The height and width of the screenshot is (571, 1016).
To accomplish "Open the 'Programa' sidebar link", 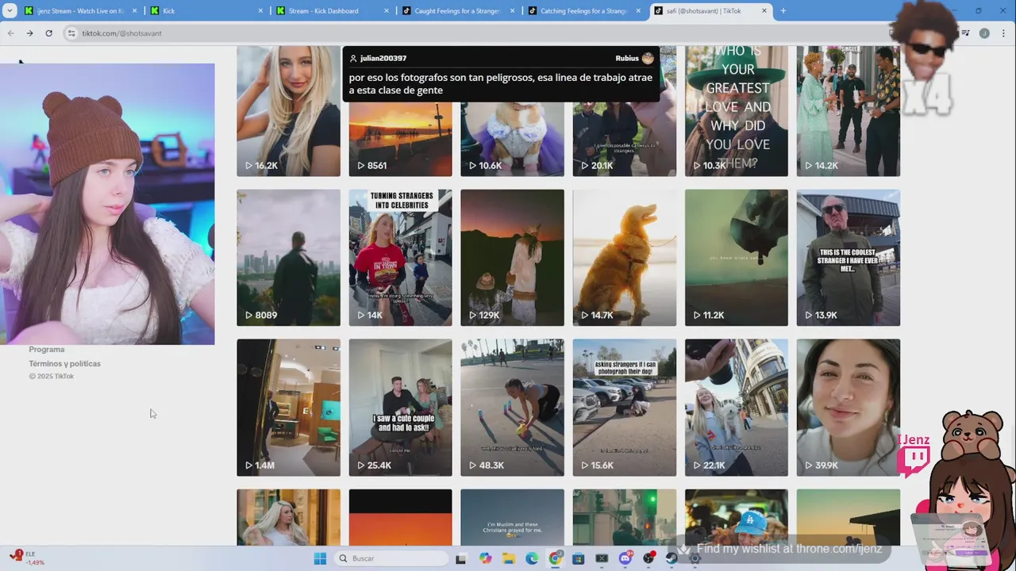I will click(x=47, y=350).
